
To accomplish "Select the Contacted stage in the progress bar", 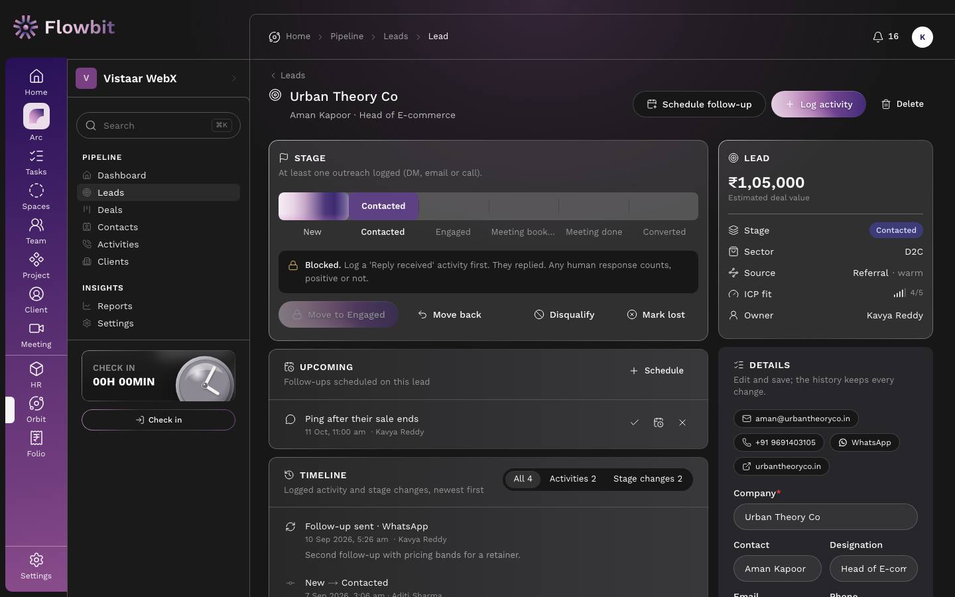I will click(x=383, y=206).
